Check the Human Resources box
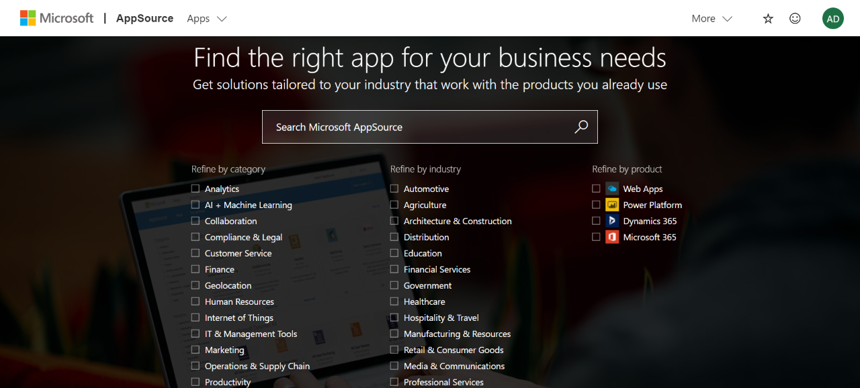 pyautogui.click(x=196, y=301)
